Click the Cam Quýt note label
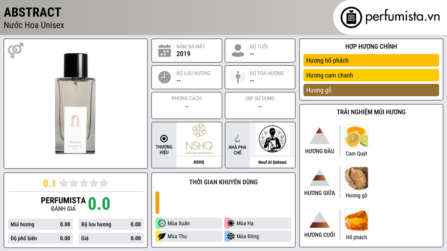 click(356, 154)
